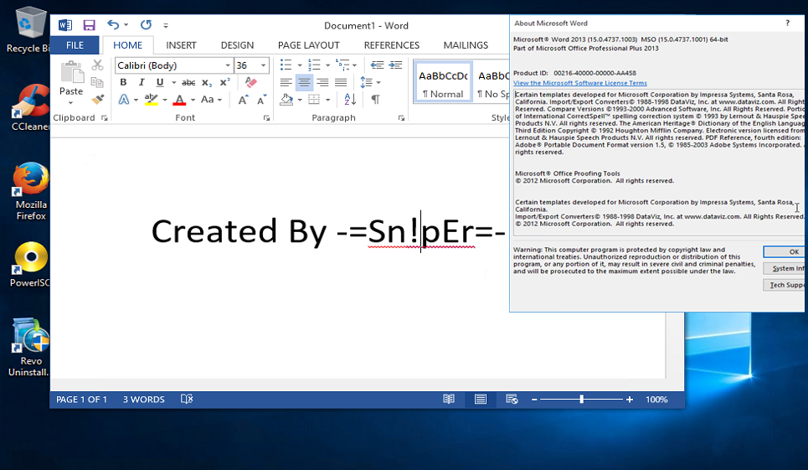Screen dimensions: 808x470
Task: Apply yellow text highlight color
Action: click(x=151, y=100)
